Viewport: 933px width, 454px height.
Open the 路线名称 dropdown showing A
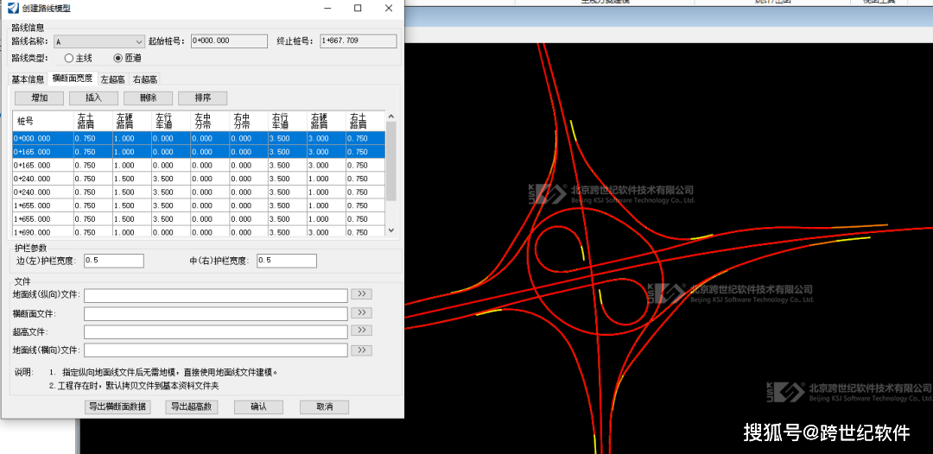click(98, 41)
